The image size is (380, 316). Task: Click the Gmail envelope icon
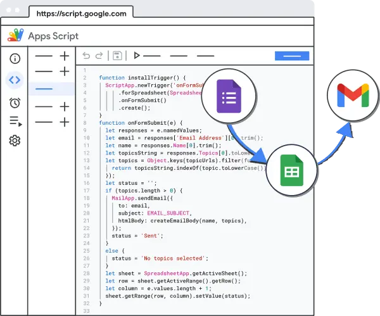[353, 95]
